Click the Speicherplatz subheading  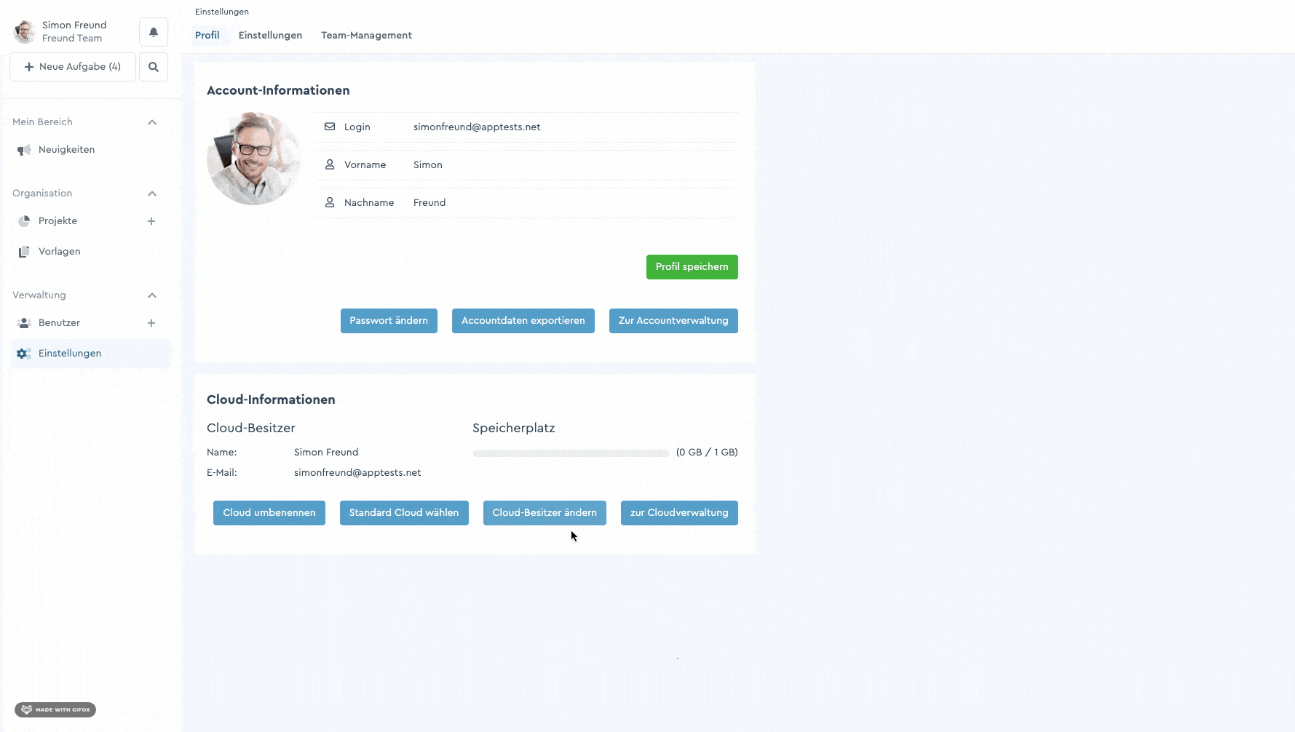point(514,429)
